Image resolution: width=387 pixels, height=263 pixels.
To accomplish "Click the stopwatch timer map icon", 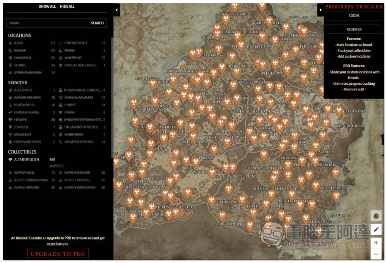I will (x=376, y=216).
